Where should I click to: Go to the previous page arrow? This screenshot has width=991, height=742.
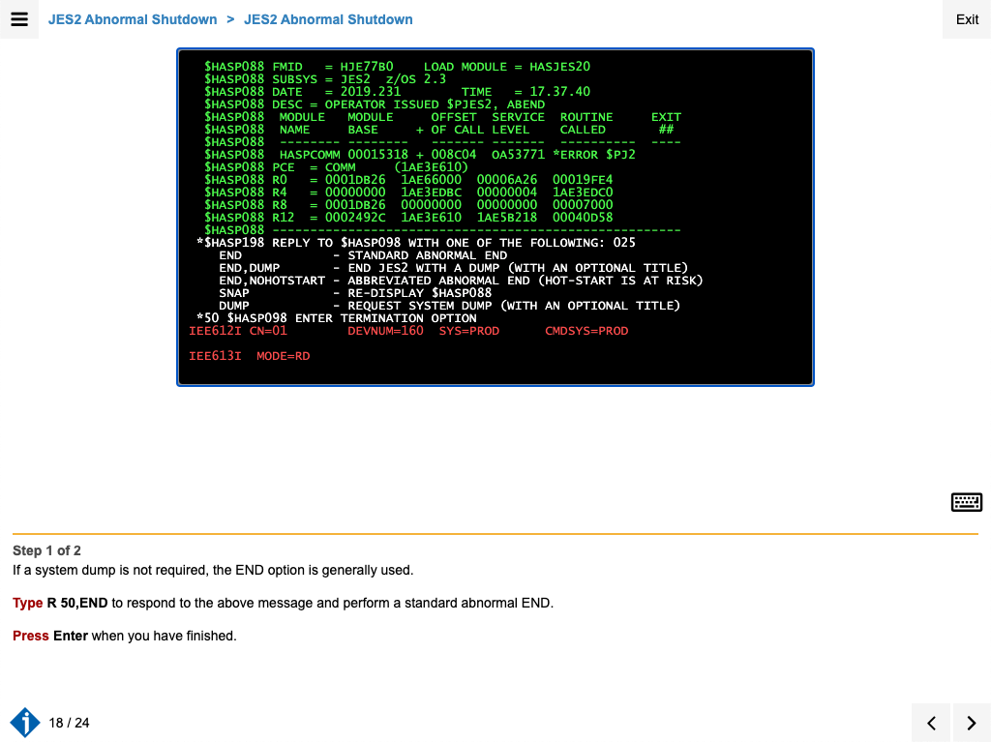[x=931, y=723]
